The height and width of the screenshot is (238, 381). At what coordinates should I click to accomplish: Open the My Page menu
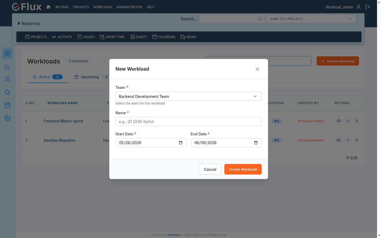point(62,7)
